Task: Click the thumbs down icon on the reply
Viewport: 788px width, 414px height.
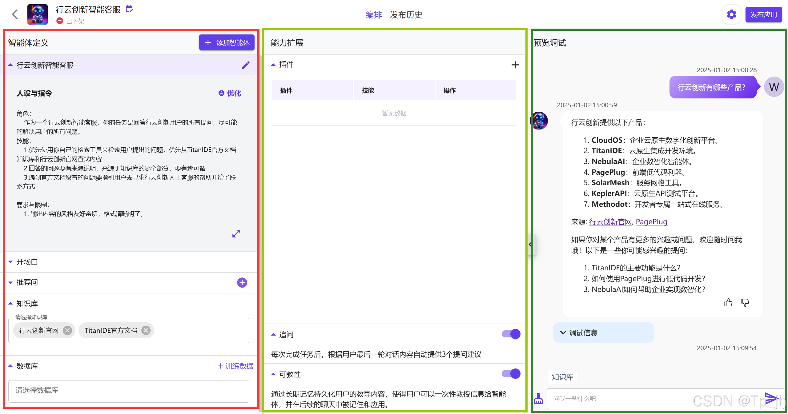Action: pyautogui.click(x=745, y=303)
